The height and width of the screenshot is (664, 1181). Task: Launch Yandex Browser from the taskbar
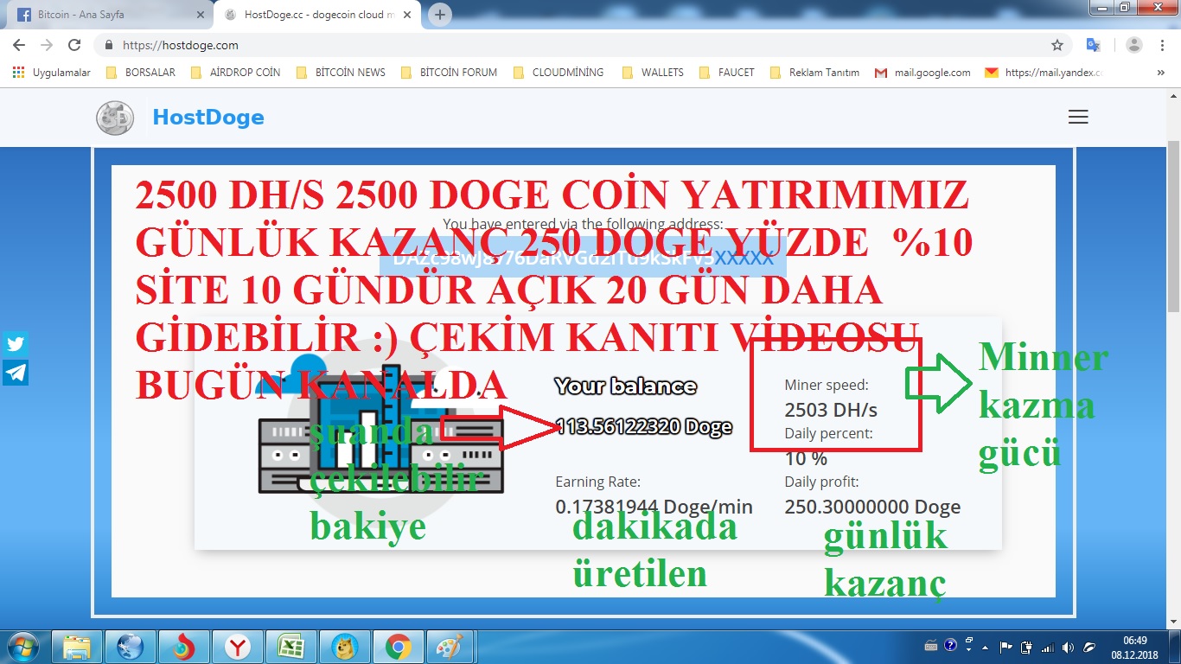coord(237,647)
